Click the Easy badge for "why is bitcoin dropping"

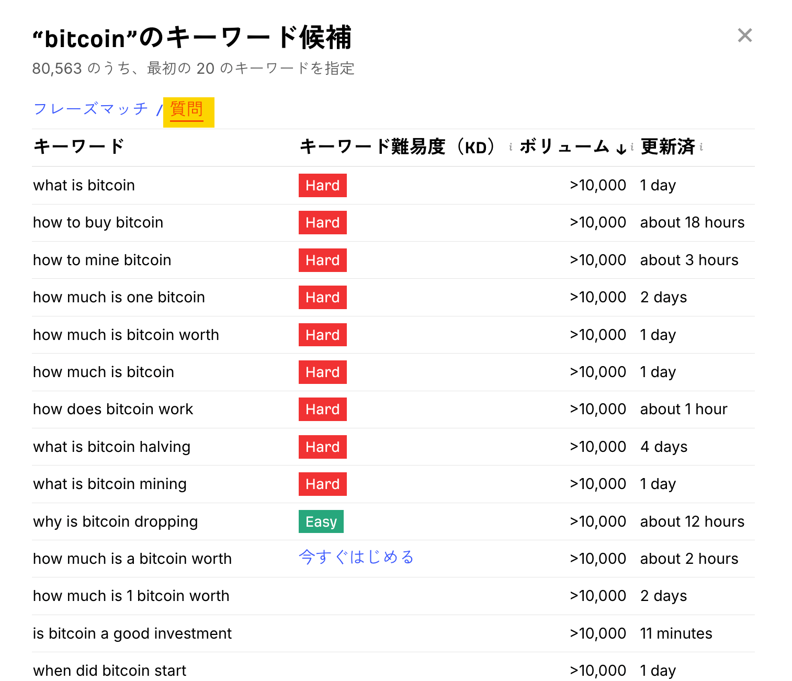(321, 521)
